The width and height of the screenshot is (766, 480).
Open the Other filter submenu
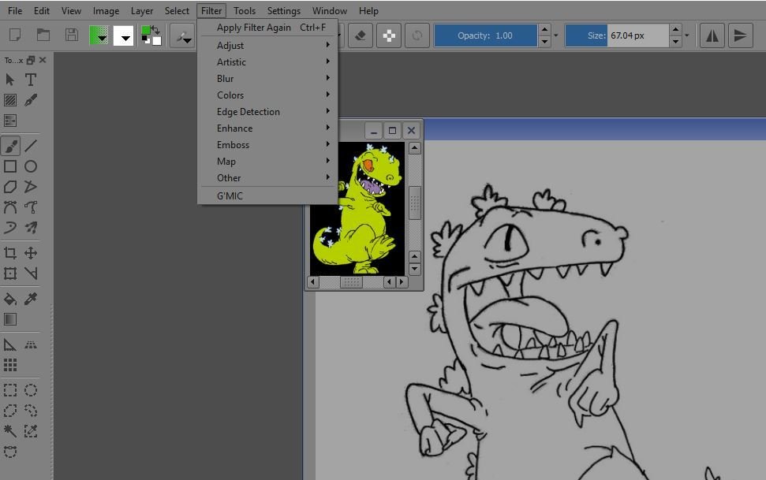click(267, 178)
